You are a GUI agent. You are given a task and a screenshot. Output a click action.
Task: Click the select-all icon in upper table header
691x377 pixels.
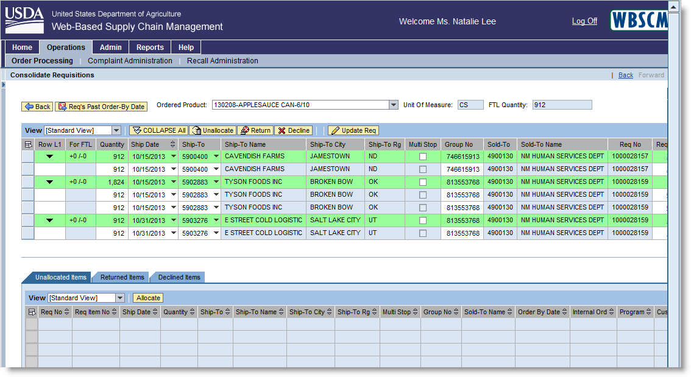click(28, 145)
